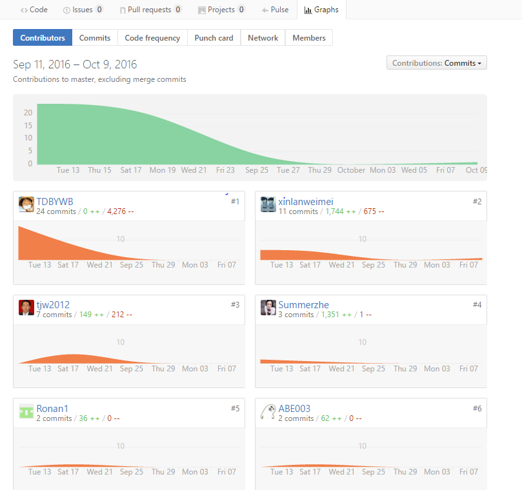Image resolution: width=522 pixels, height=490 pixels.
Task: Click the #1 rank label
Action: [x=235, y=201]
